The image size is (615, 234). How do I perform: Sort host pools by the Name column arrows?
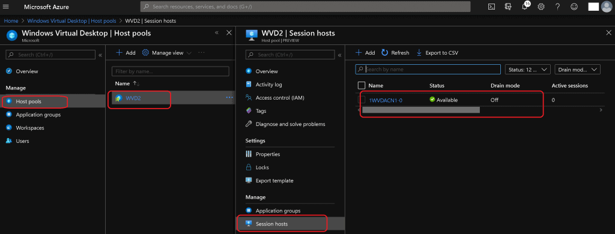[136, 84]
